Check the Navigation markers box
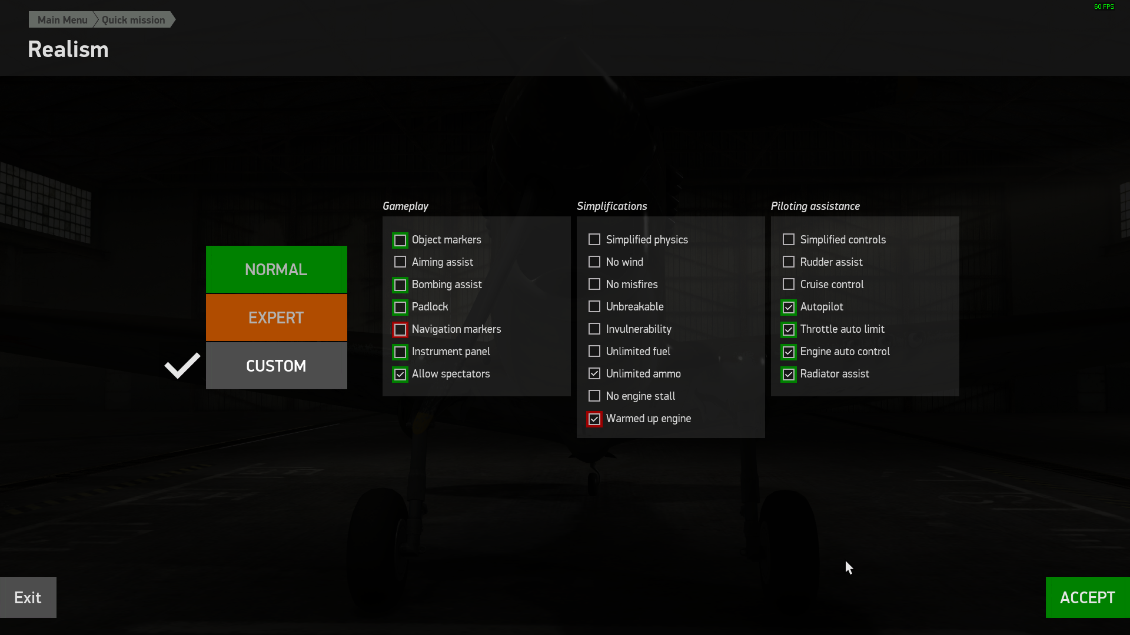Viewport: 1130px width, 635px height. pyautogui.click(x=400, y=330)
